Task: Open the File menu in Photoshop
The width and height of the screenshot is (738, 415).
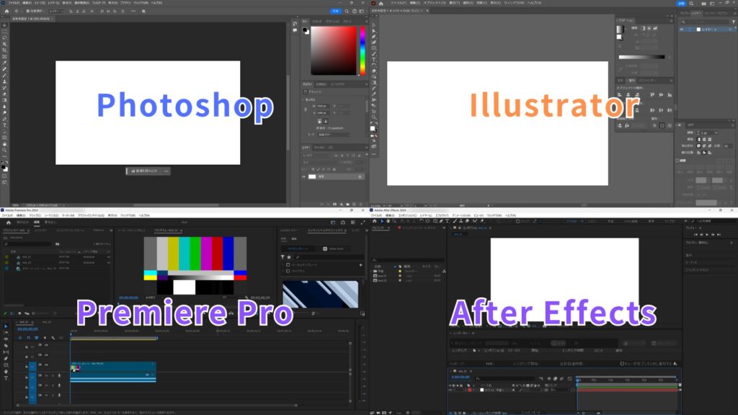Action: pyautogui.click(x=14, y=3)
